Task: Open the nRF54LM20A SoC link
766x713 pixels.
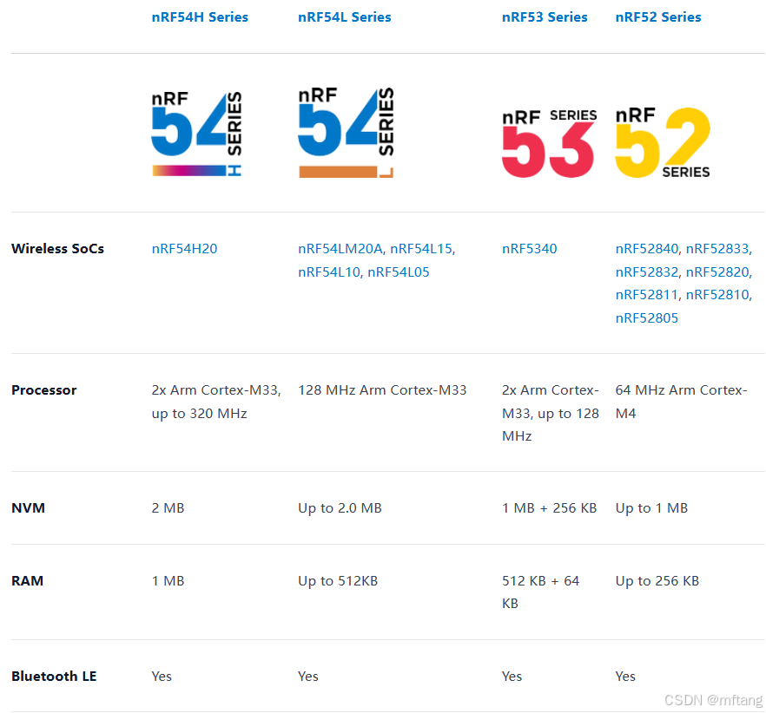Action: tap(340, 249)
